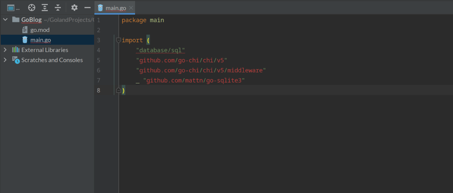Click the gopher icon on main.go tab
This screenshot has width=453, height=193.
point(101,8)
